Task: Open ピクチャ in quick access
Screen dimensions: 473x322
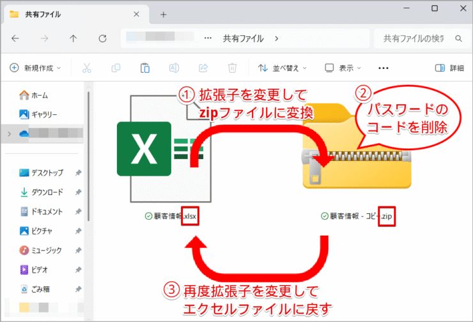Action: 36,231
